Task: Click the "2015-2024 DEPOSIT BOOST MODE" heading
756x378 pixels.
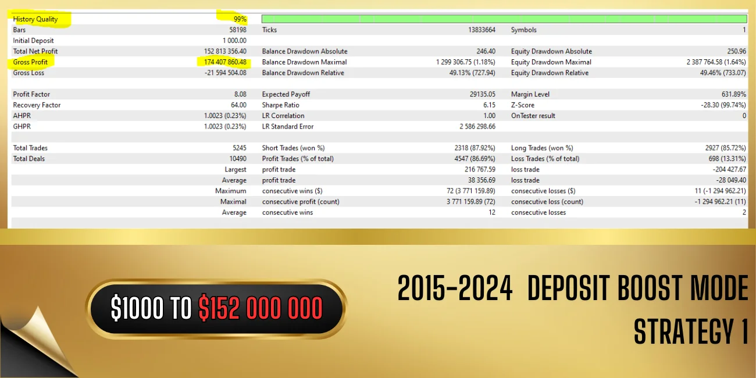Action: point(572,289)
